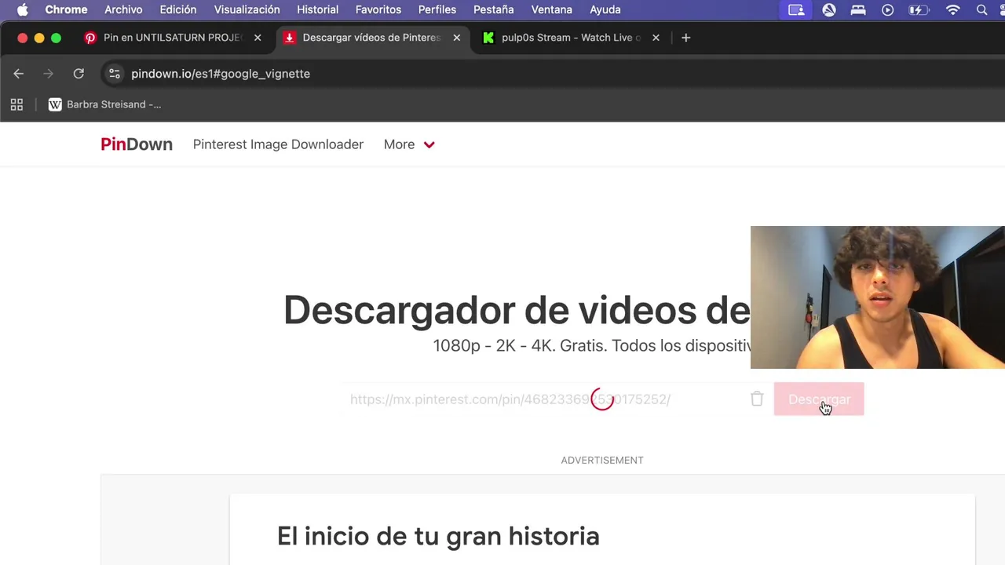Close the pulp0s Stream tab
The width and height of the screenshot is (1005, 565).
point(656,38)
